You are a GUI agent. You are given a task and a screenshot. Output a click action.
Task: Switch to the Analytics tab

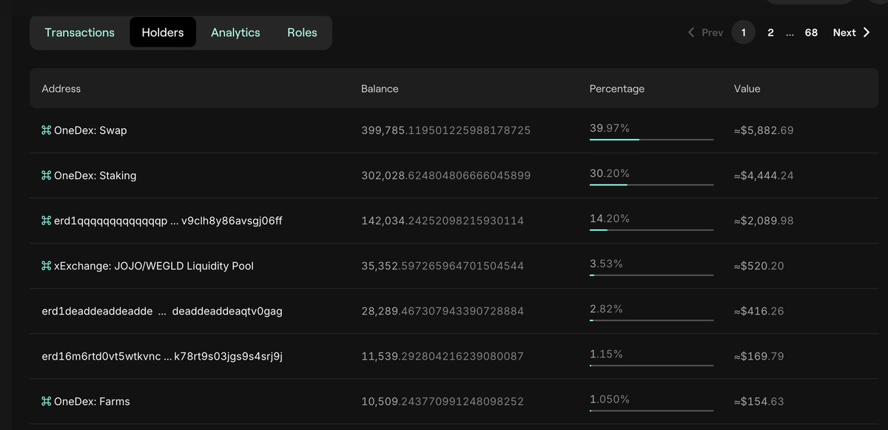235,33
